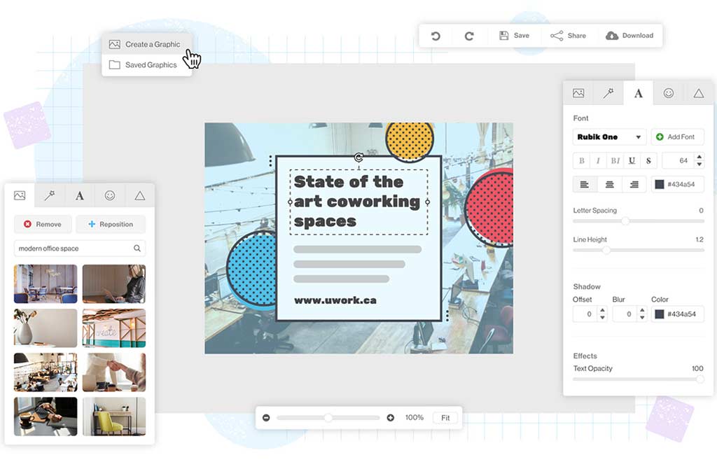This screenshot has width=717, height=476.
Task: Click the search magnifier icon
Action: [x=137, y=248]
